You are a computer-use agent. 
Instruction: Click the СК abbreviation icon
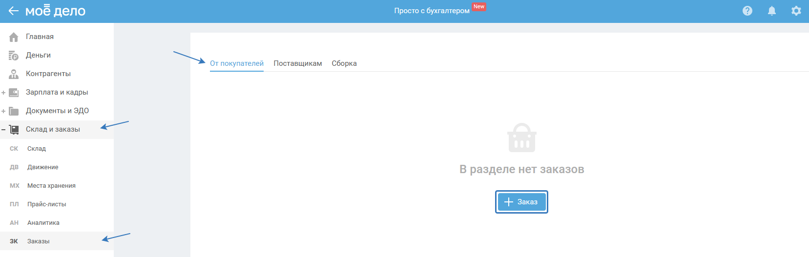click(14, 149)
